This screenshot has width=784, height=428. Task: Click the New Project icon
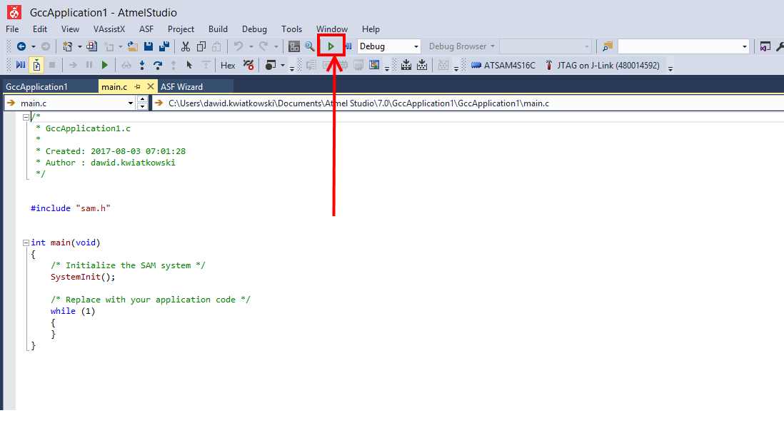[x=68, y=46]
